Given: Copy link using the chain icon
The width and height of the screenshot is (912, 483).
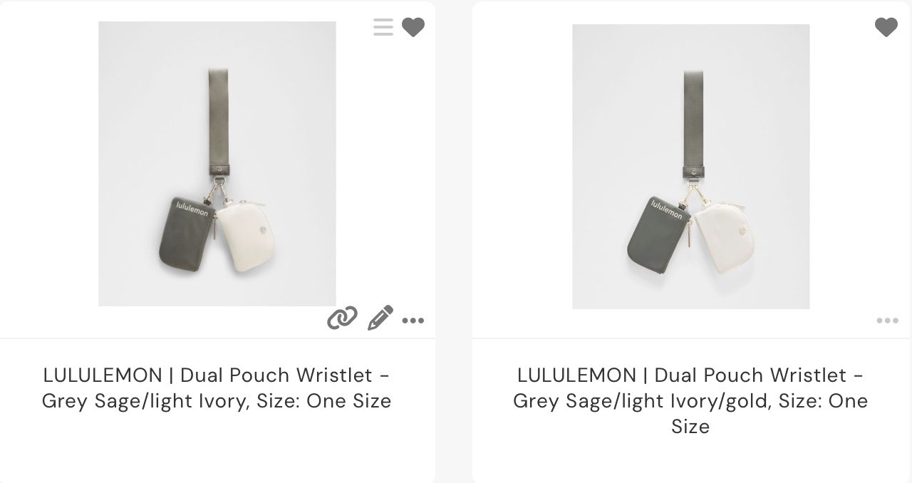Looking at the screenshot, I should 342,318.
